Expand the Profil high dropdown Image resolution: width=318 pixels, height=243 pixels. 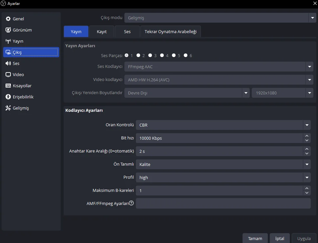tap(223, 177)
